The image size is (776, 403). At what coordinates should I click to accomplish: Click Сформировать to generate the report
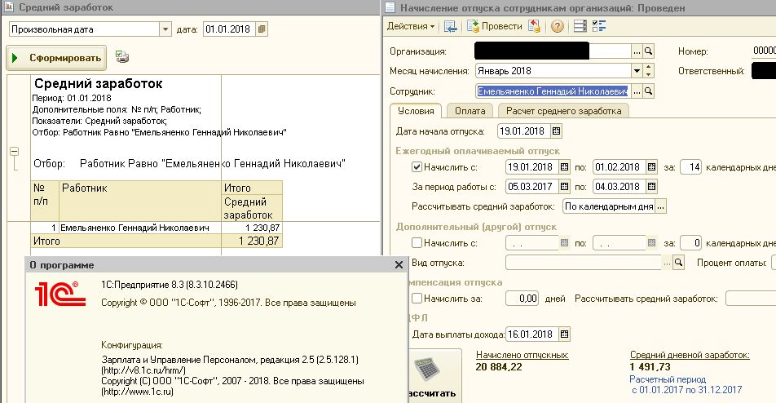pos(56,58)
